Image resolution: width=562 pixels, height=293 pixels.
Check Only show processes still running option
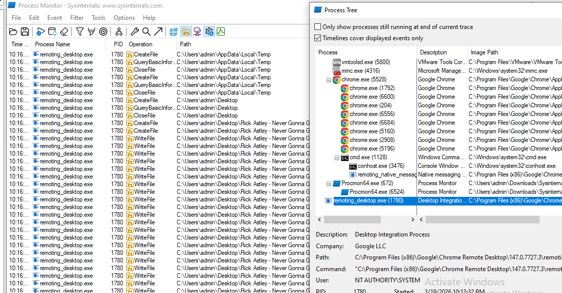coord(317,26)
